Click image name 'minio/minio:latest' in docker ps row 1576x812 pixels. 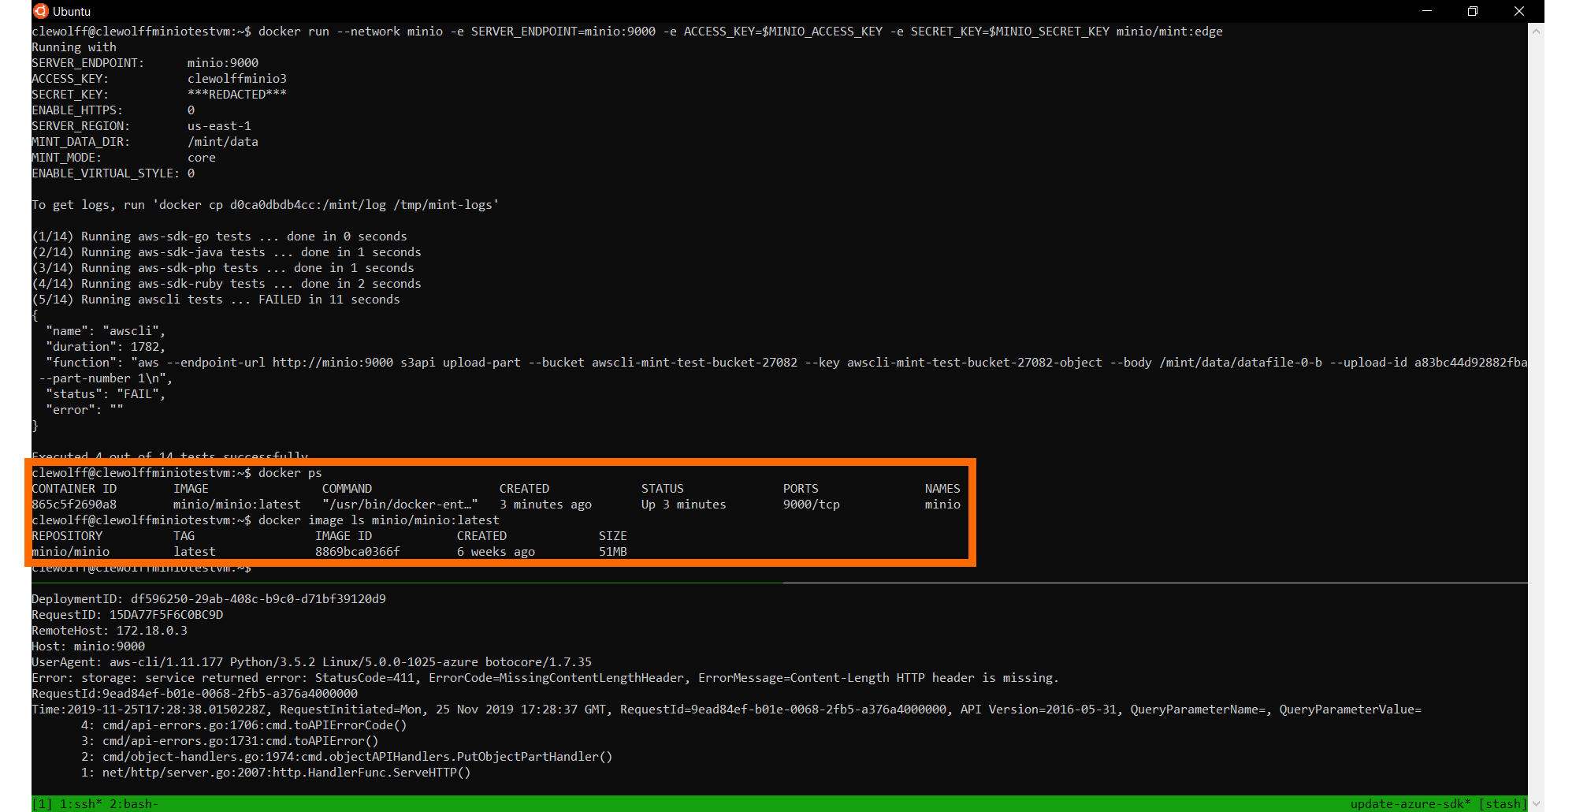(237, 505)
